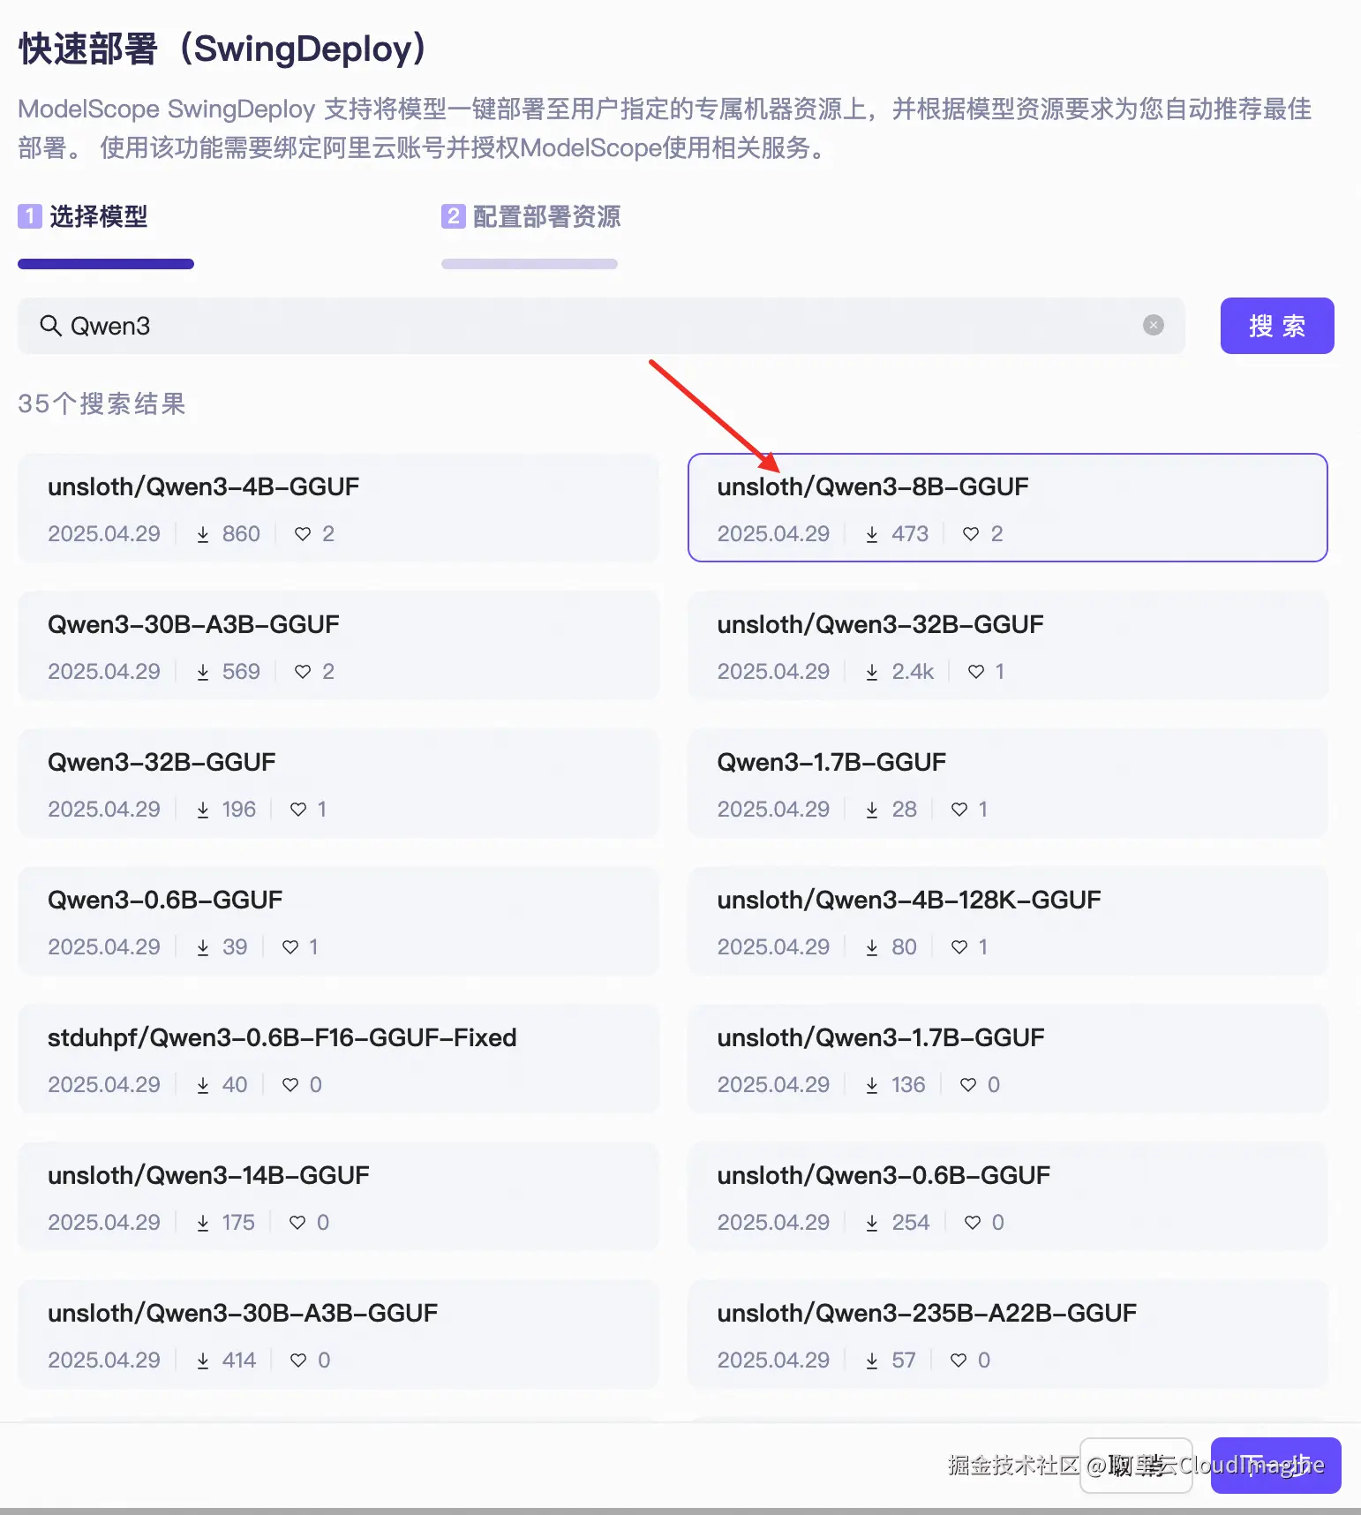Focus the Qwen3 search input field
The image size is (1361, 1515).
pyautogui.click(x=600, y=326)
